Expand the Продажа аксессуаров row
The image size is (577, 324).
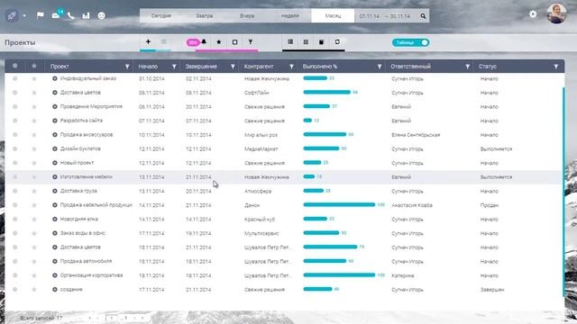55,135
